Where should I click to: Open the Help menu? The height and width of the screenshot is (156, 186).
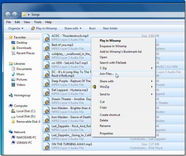click(48, 22)
